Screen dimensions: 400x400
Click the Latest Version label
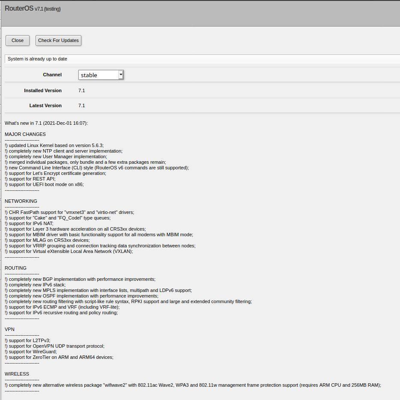click(45, 105)
